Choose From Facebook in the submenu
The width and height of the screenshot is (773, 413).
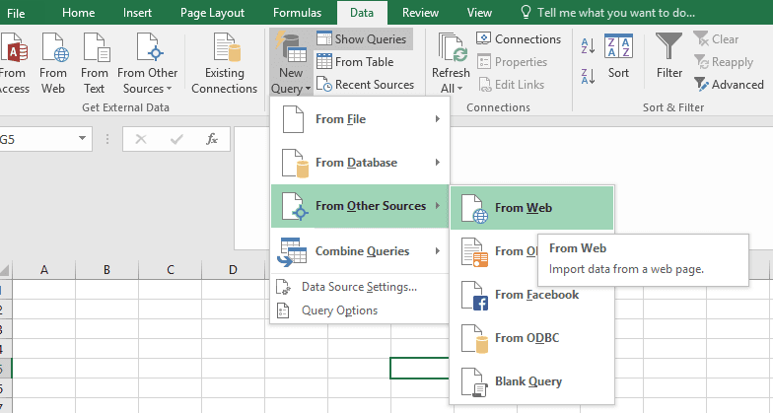[532, 295]
